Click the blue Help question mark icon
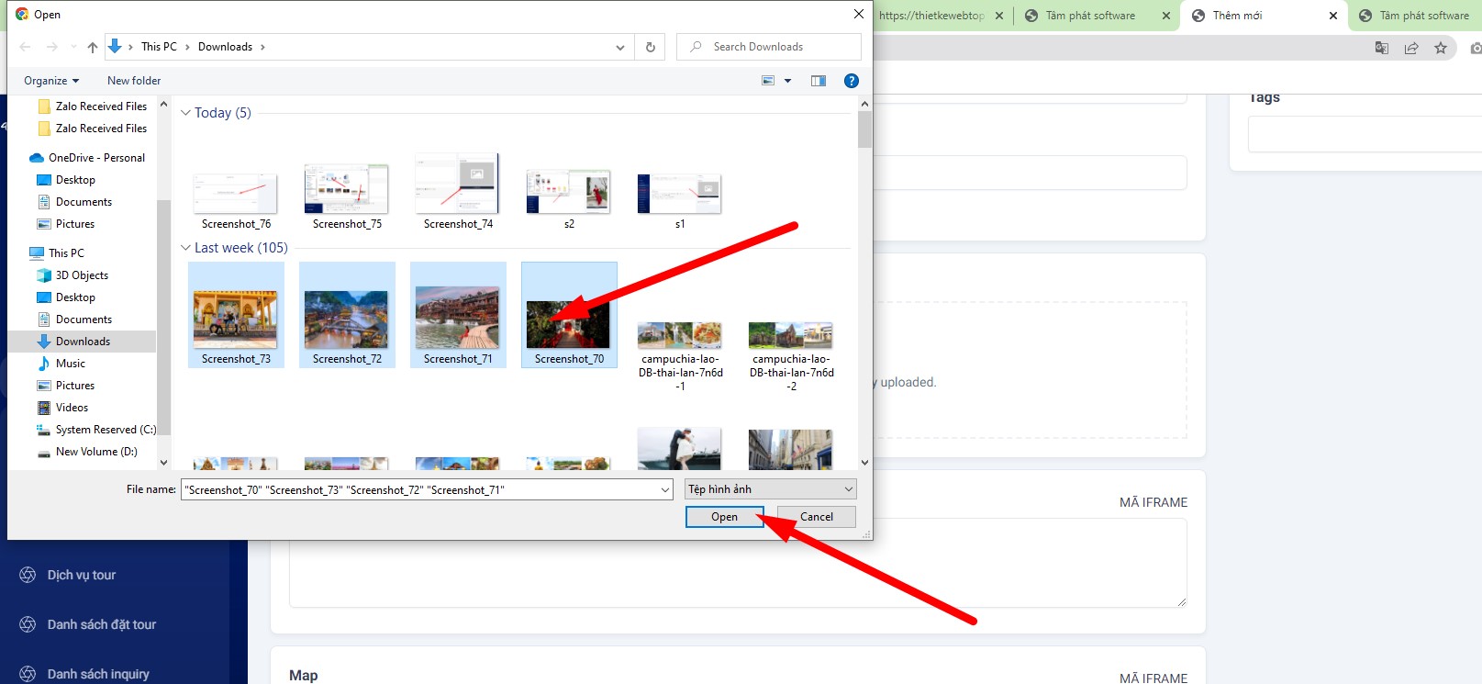1482x684 pixels. tap(852, 81)
